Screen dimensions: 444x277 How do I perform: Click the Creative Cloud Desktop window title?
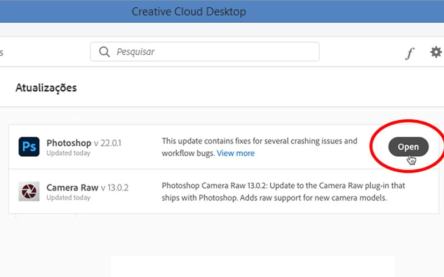coord(189,12)
